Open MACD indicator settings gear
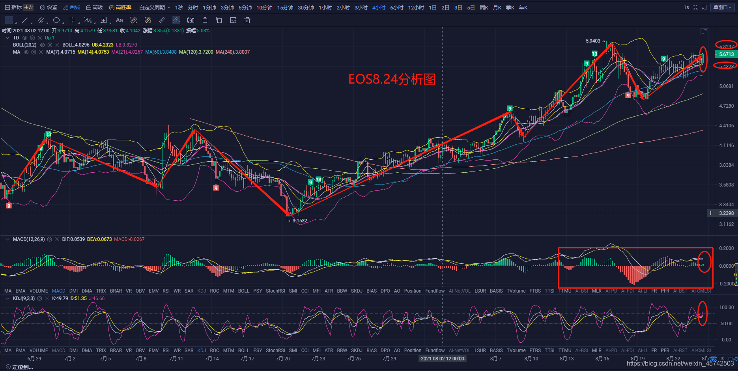This screenshot has height=371, width=738. tap(50, 239)
